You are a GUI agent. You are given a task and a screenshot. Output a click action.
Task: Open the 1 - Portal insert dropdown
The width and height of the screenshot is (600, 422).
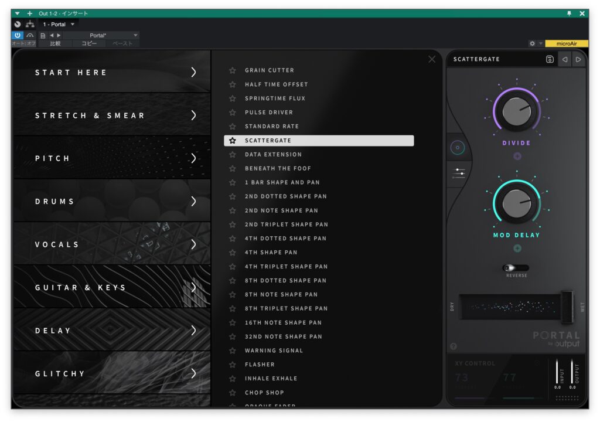click(x=59, y=24)
